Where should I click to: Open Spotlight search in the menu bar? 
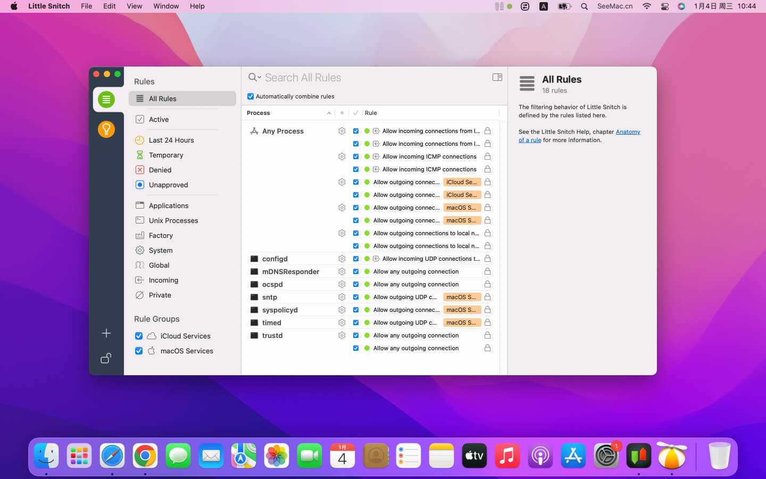(x=584, y=6)
